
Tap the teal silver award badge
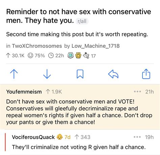click(x=71, y=56)
